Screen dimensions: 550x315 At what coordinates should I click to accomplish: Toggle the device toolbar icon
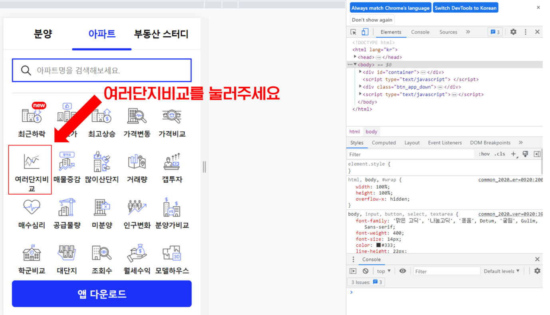click(365, 32)
